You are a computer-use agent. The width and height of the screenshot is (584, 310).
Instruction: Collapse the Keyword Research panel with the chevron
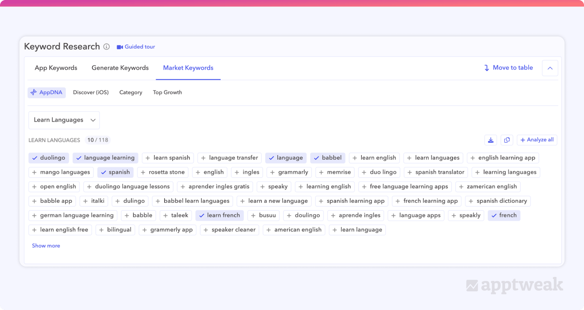[550, 68]
